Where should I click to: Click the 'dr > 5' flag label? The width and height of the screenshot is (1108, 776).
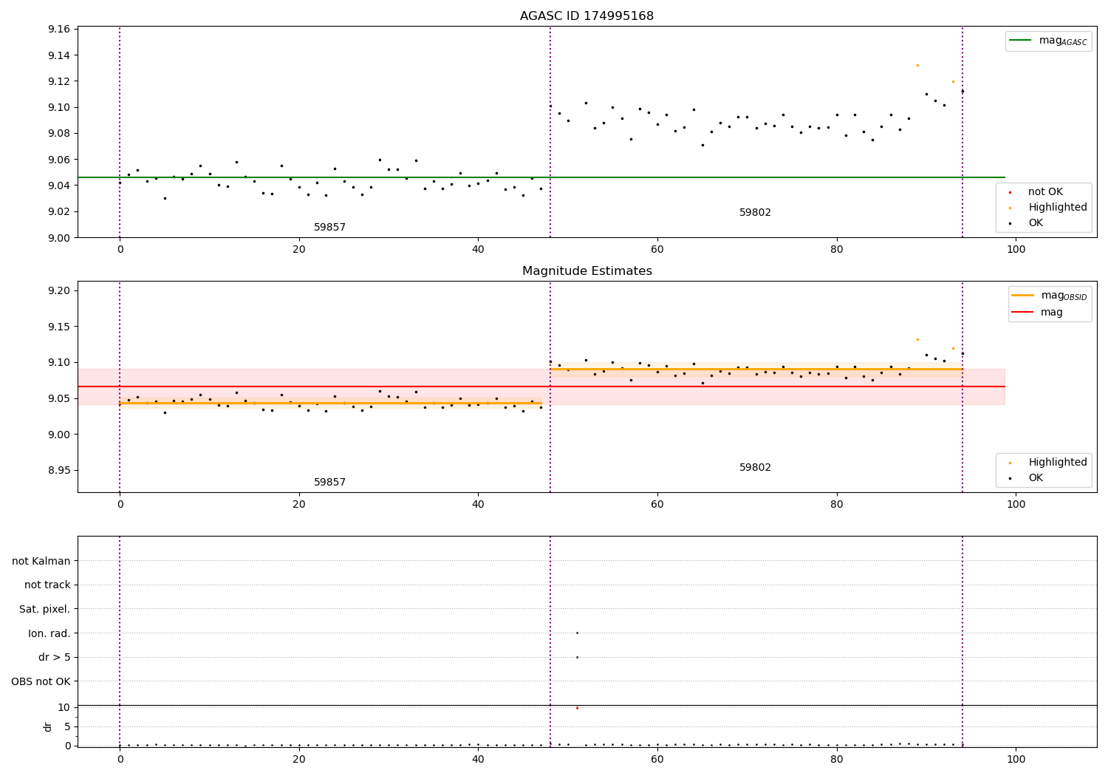[55, 657]
